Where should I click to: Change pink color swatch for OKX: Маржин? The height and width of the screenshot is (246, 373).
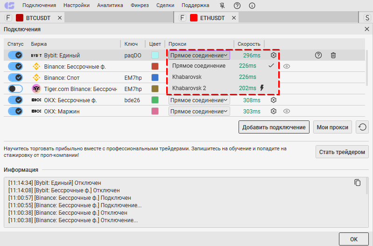155,111
